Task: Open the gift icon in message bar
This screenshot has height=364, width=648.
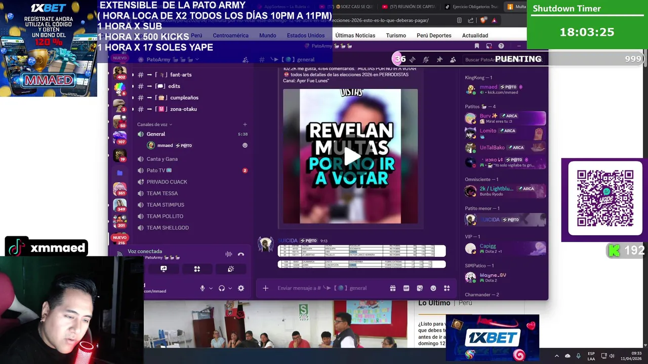Action: pos(392,288)
